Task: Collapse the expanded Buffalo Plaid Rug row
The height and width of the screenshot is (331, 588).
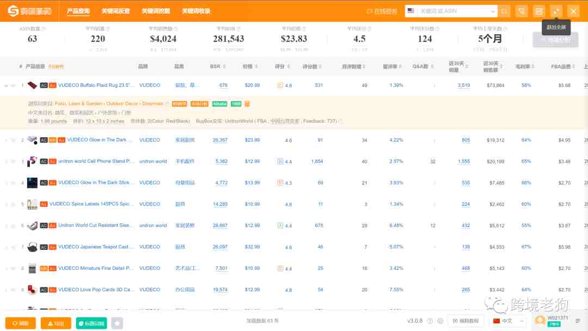Action: pyautogui.click(x=6, y=86)
